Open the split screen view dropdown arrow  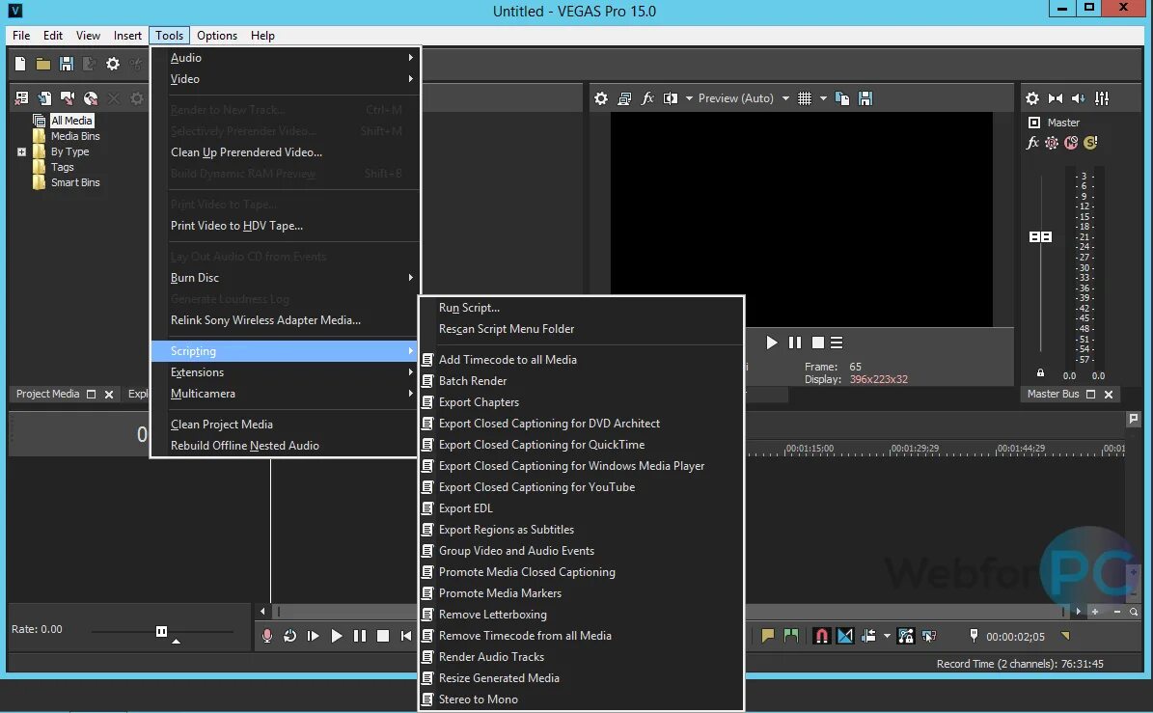(x=689, y=98)
